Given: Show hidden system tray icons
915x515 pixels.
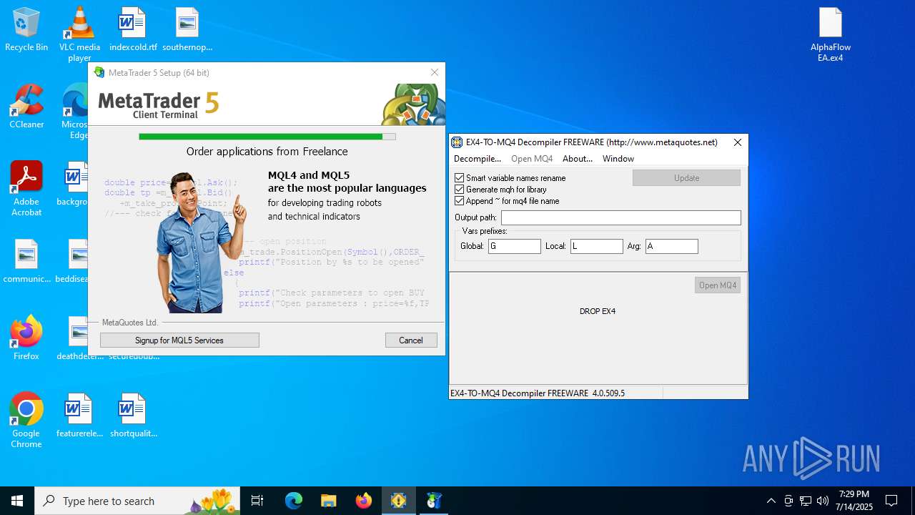Looking at the screenshot, I should click(771, 501).
